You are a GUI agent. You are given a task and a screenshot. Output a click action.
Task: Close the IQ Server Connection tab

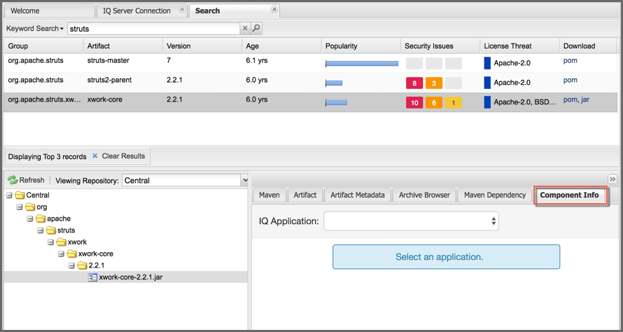coord(181,9)
